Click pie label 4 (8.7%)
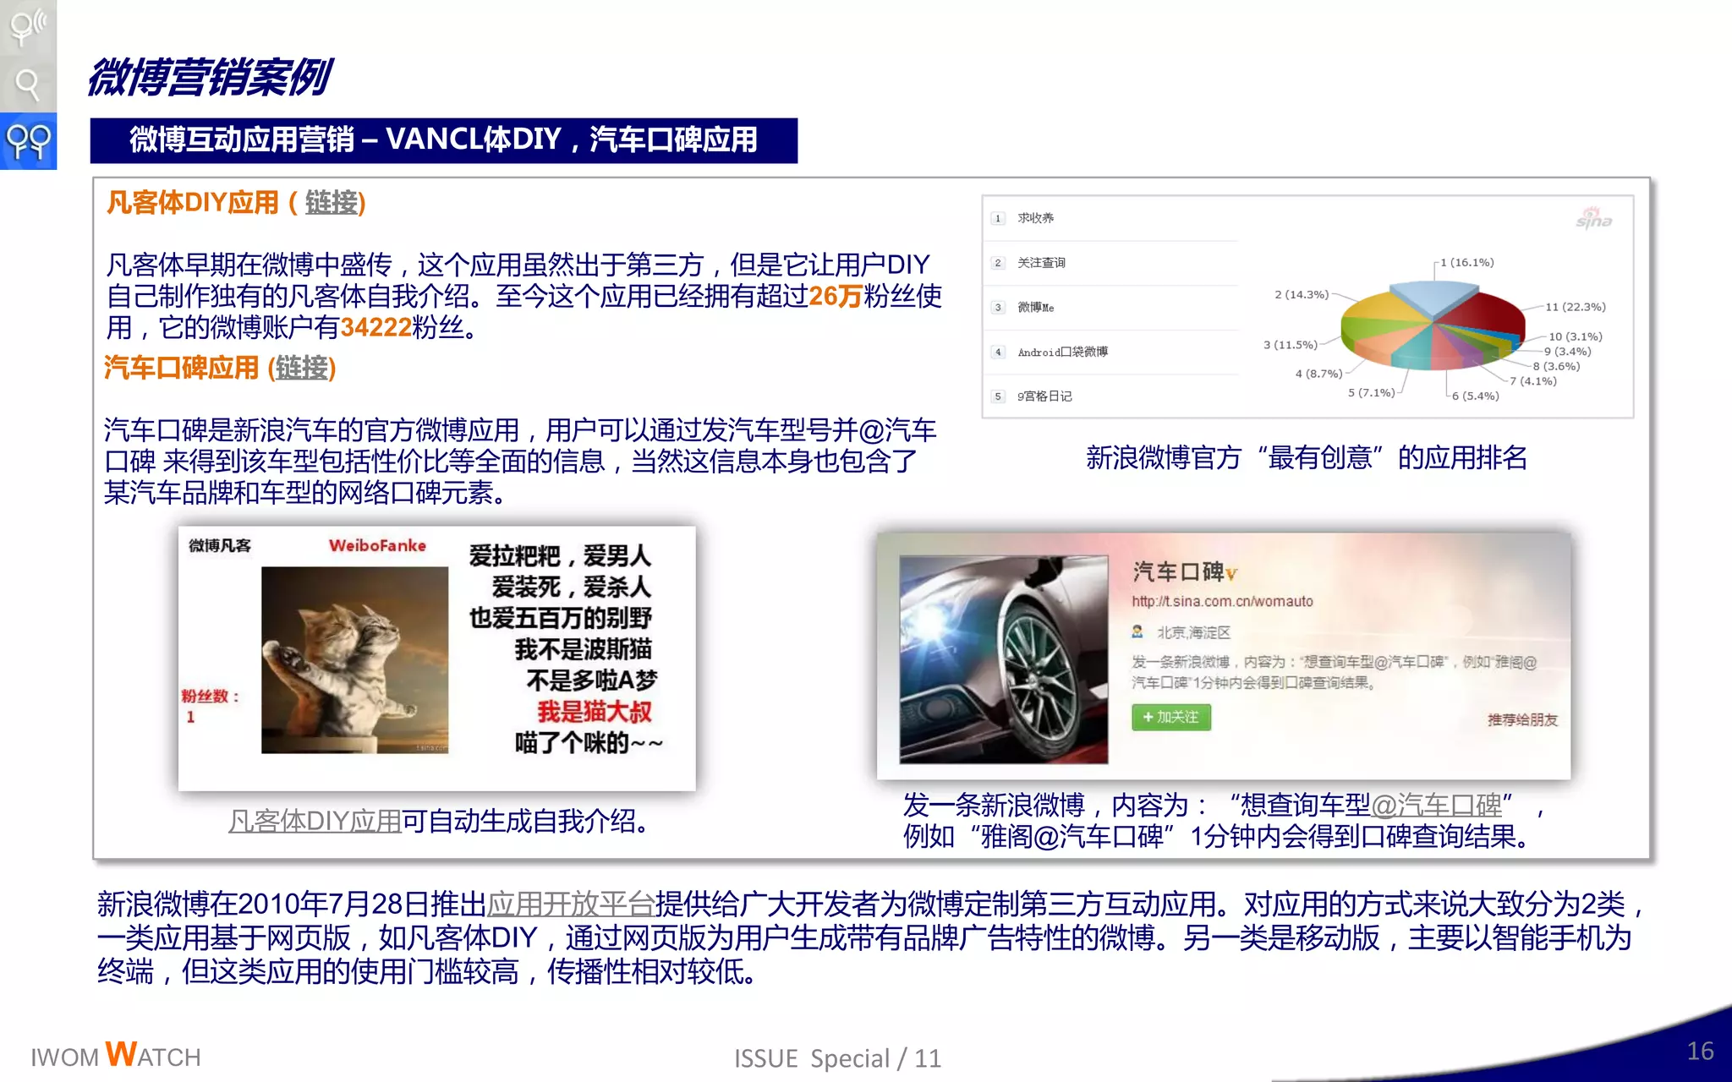The image size is (1732, 1082). coord(1318,373)
